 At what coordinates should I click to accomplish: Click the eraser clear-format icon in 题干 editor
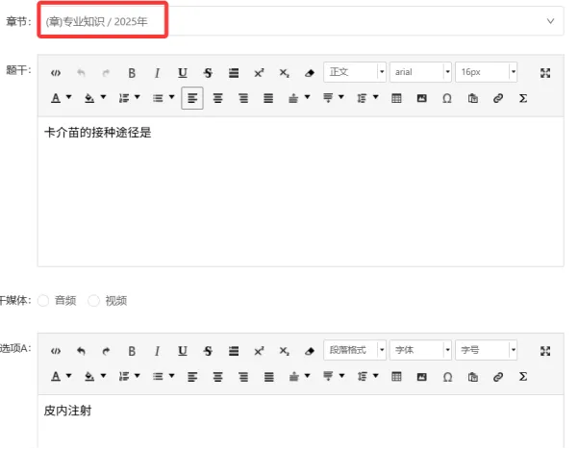310,73
